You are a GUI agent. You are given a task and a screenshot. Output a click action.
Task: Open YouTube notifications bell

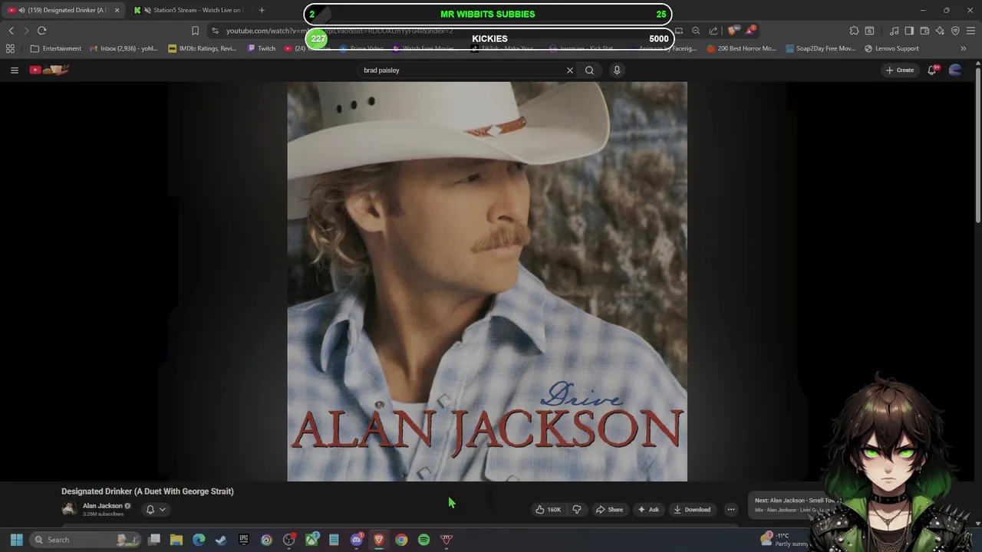coord(932,70)
